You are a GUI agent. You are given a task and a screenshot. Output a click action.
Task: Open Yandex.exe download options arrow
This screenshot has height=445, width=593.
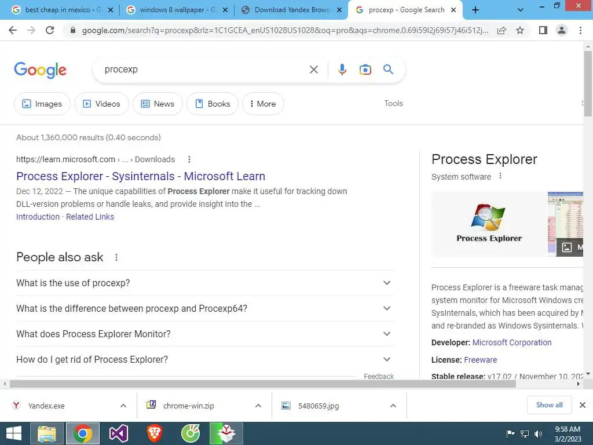pyautogui.click(x=123, y=406)
